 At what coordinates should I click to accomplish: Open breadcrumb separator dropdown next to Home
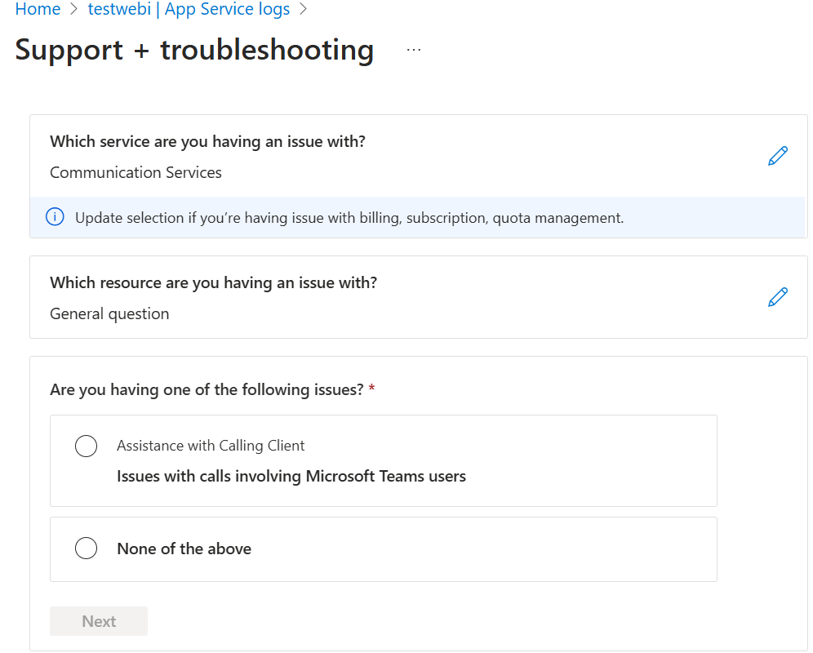(73, 9)
